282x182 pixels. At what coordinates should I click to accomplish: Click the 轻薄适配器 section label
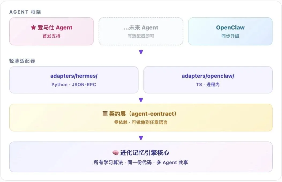click(x=22, y=61)
